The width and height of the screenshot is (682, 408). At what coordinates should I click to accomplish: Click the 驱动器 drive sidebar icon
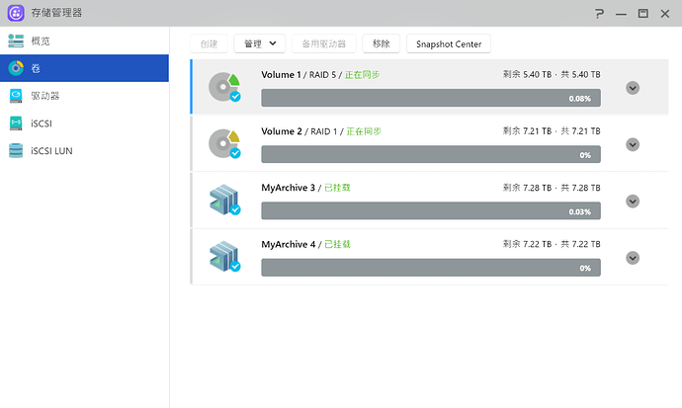(x=16, y=96)
